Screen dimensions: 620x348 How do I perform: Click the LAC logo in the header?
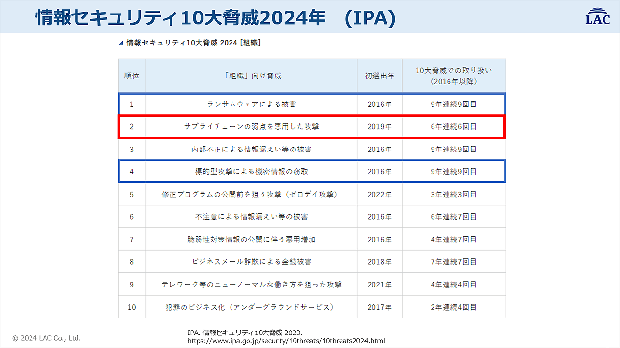[599, 16]
